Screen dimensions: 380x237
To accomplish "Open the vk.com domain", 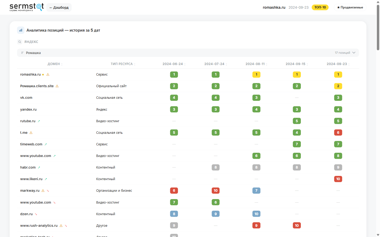I will [26, 98].
